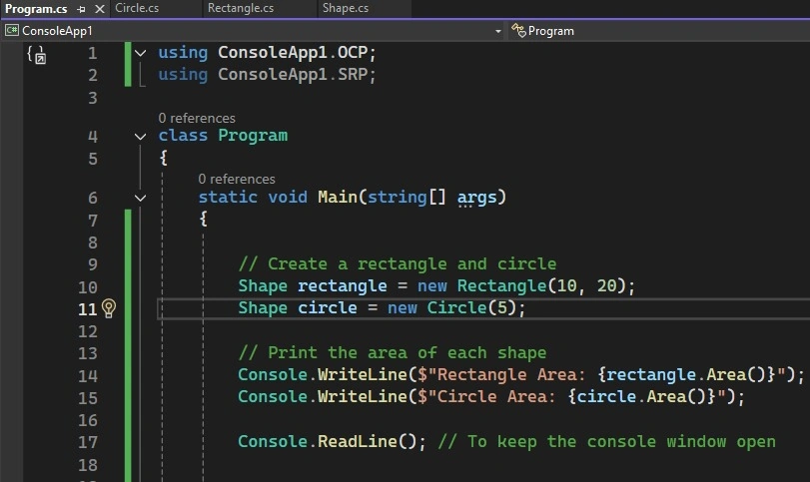This screenshot has height=482, width=810.
Task: Click 'ConsoleApp1.SRP' in second using statement
Action: pyautogui.click(x=293, y=75)
